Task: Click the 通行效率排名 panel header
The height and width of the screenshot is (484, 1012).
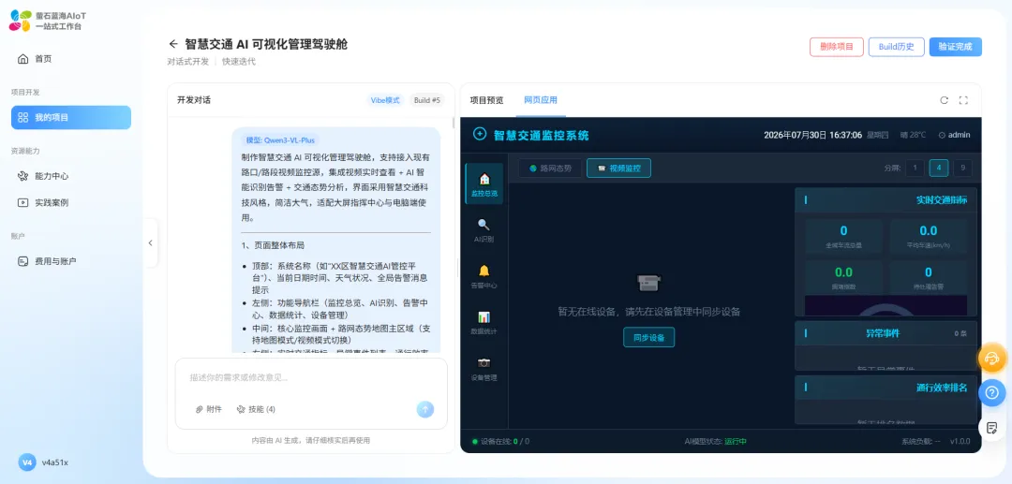Action: (885, 388)
